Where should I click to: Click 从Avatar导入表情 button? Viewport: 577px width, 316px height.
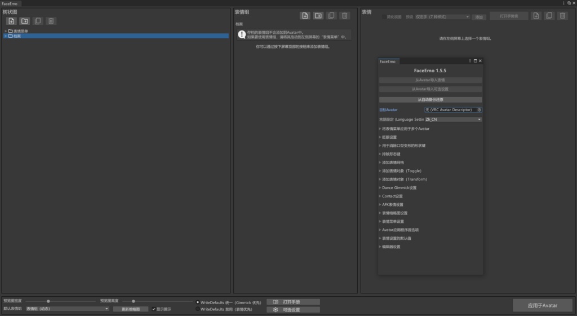(430, 80)
